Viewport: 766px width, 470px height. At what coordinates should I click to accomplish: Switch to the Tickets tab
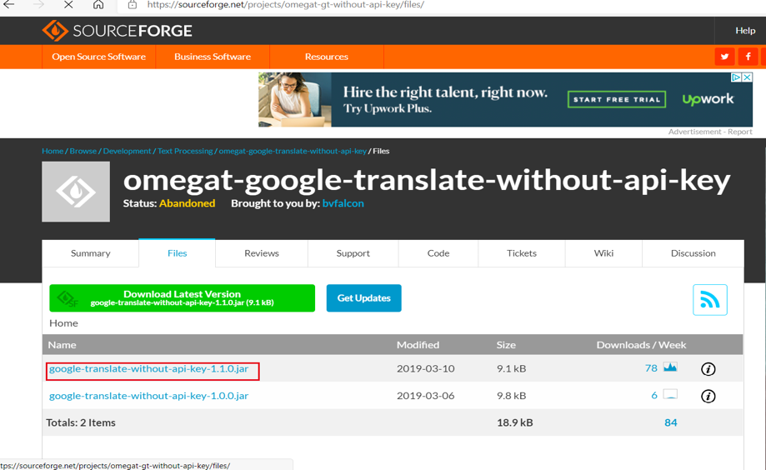(x=521, y=253)
